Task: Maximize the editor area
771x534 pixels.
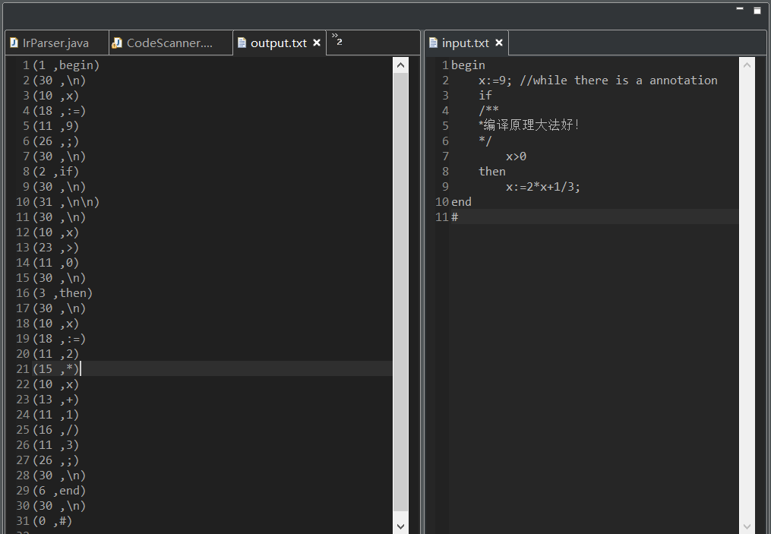Action: [x=757, y=10]
